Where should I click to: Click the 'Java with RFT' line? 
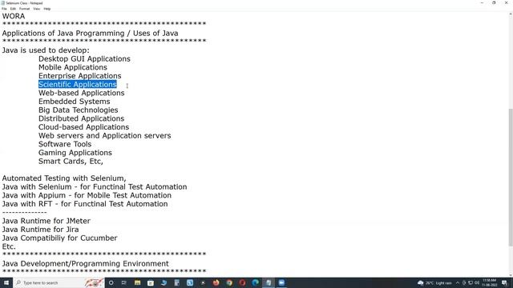pyautogui.click(x=85, y=204)
